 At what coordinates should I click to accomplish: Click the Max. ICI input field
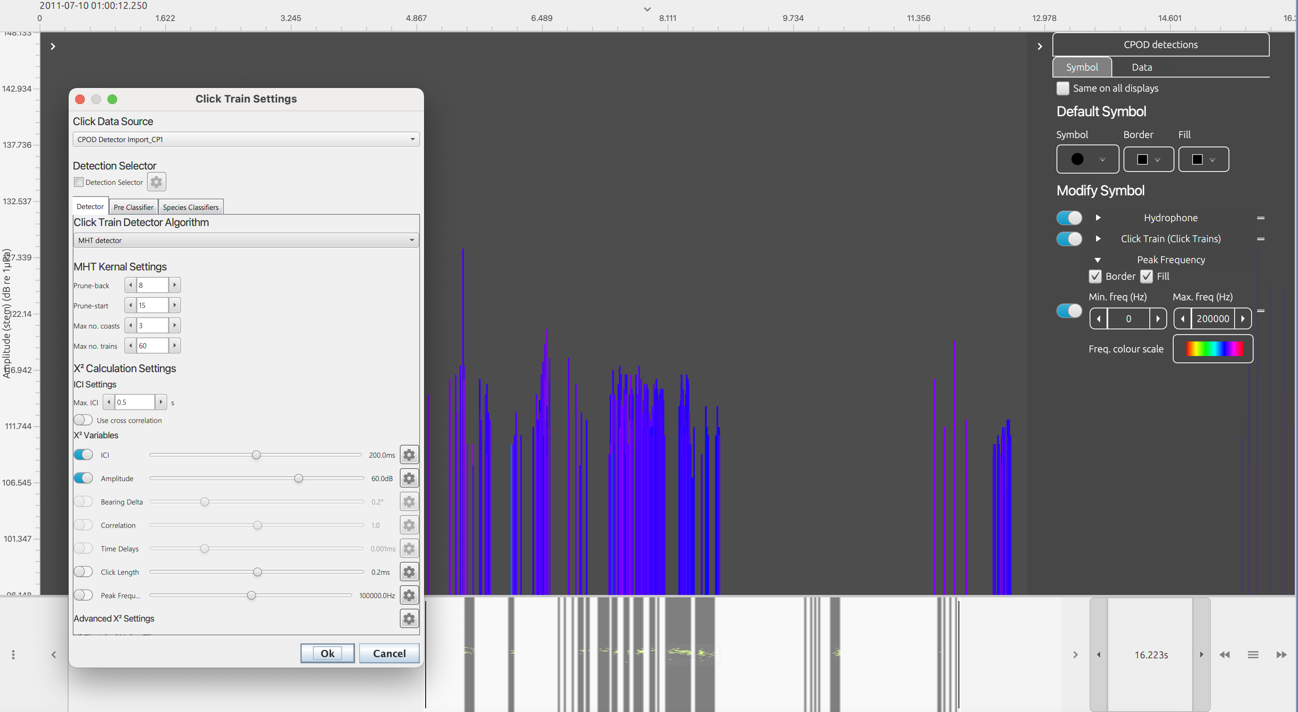click(134, 402)
